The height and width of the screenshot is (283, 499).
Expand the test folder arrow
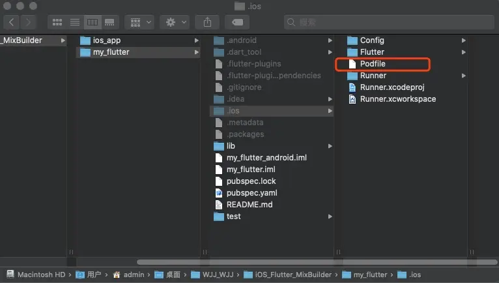tap(330, 216)
